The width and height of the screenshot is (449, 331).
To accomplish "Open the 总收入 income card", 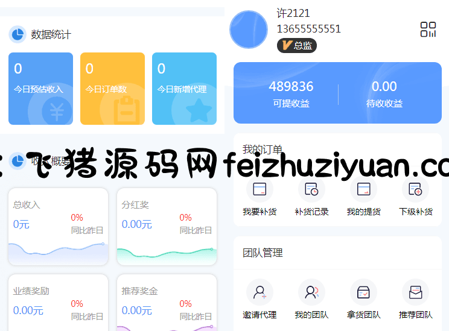I will coord(59,227).
